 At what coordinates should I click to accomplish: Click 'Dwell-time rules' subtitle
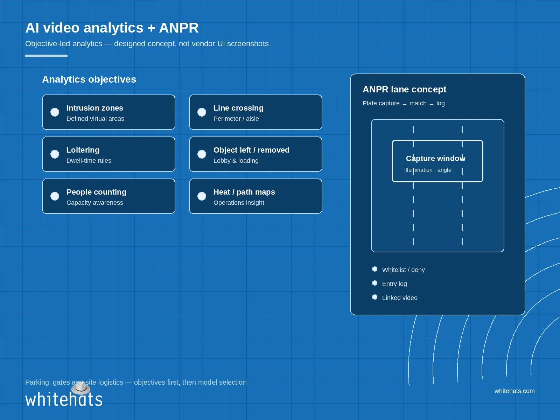[x=89, y=161]
